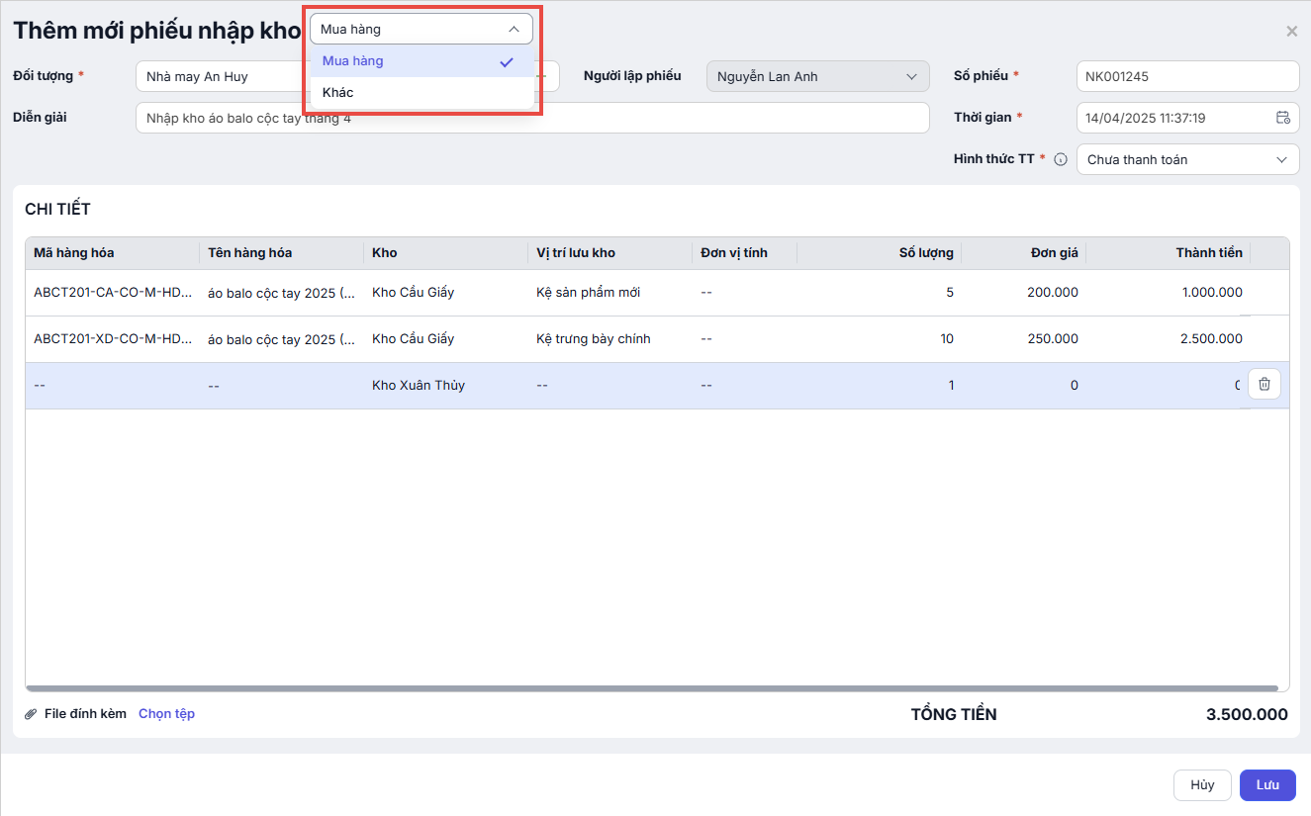Click the product name in the ABCT201-XD row
The width and height of the screenshot is (1311, 816).
coord(282,339)
